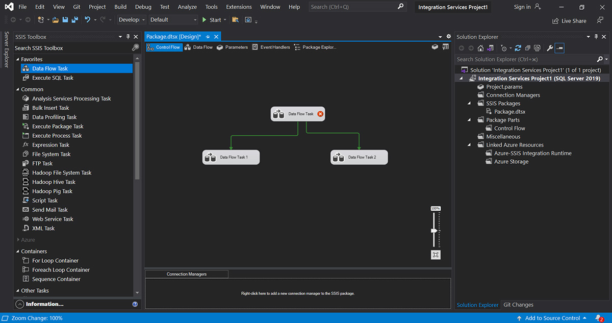612x323 pixels.
Task: Pin the SSIS Toolbox panel with auto-hide
Action: (127, 37)
